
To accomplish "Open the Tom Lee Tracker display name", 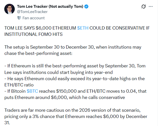I will click(50, 7).
